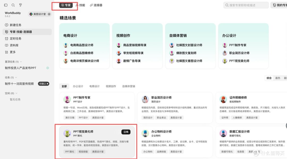Focus the 搜索专家职称或描述 search field
The width and height of the screenshot is (287, 159).
coord(246,5)
